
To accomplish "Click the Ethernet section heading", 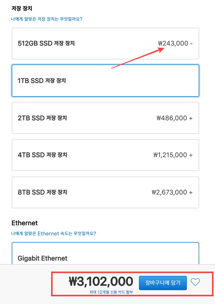I will coord(25,223).
